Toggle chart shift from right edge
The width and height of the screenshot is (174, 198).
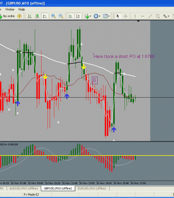[x=78, y=16]
